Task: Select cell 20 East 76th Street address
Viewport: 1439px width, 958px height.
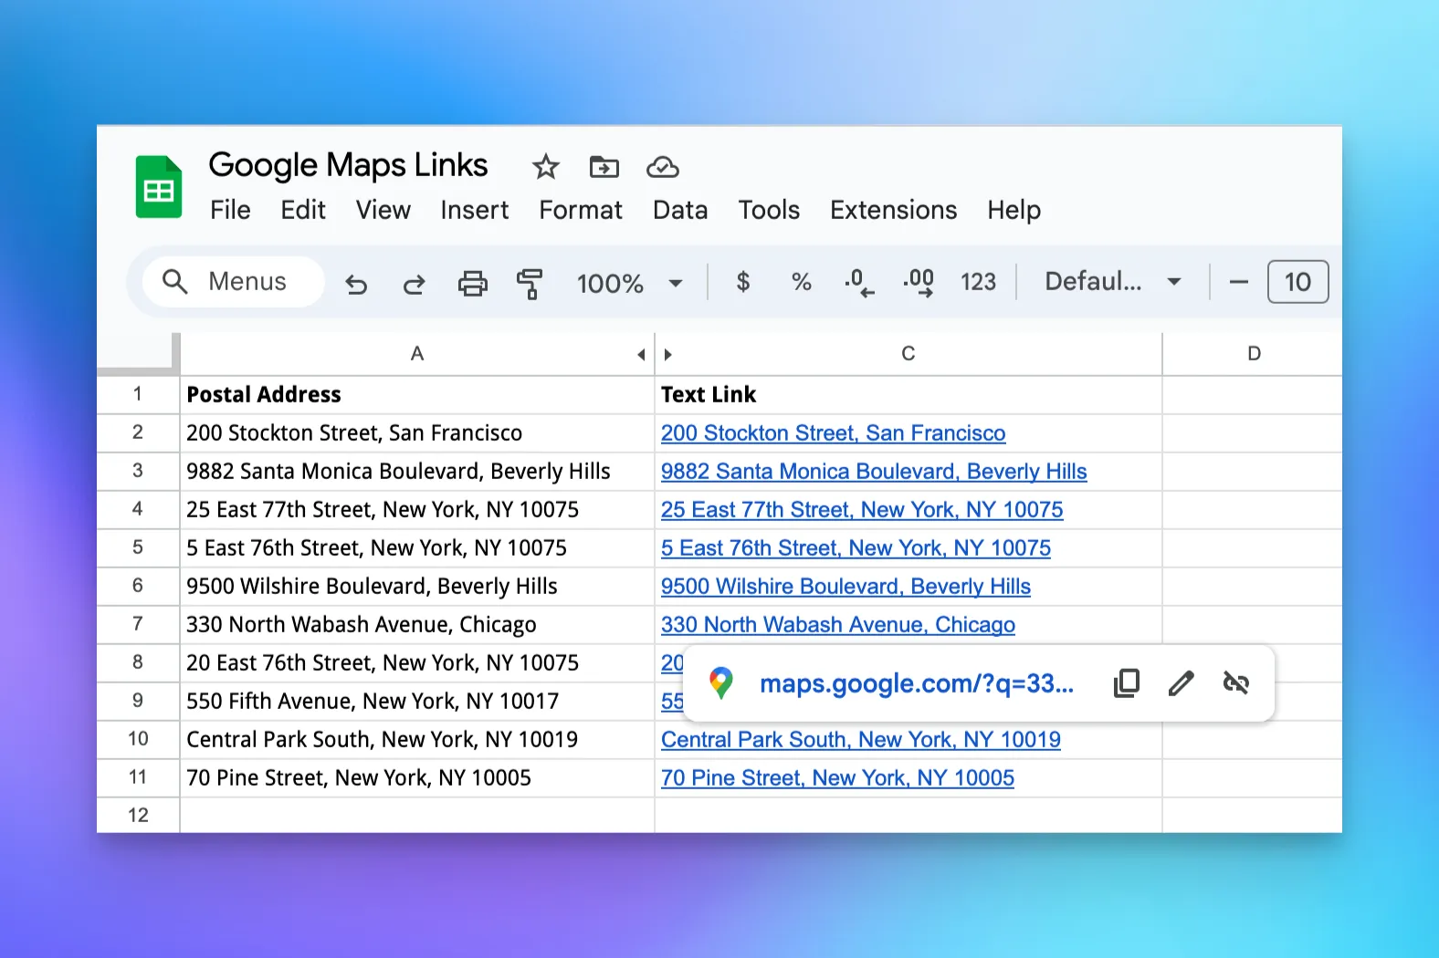Action: point(417,663)
